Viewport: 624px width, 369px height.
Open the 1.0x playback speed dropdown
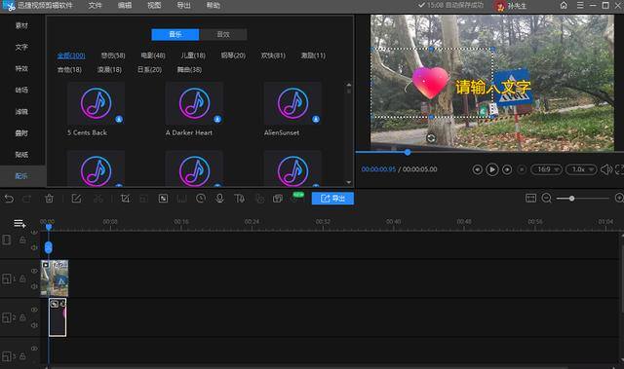(581, 169)
